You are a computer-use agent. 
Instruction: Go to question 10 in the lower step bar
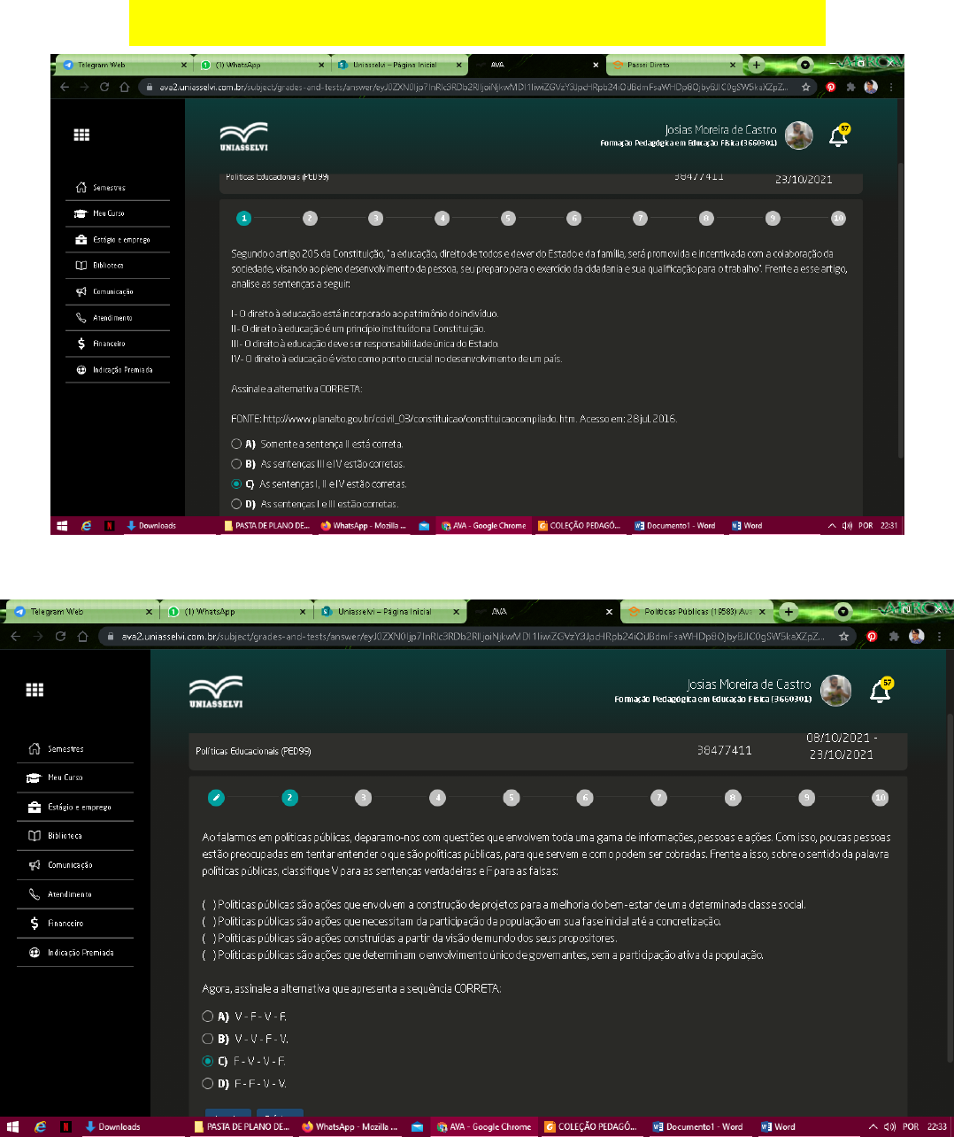click(x=880, y=798)
